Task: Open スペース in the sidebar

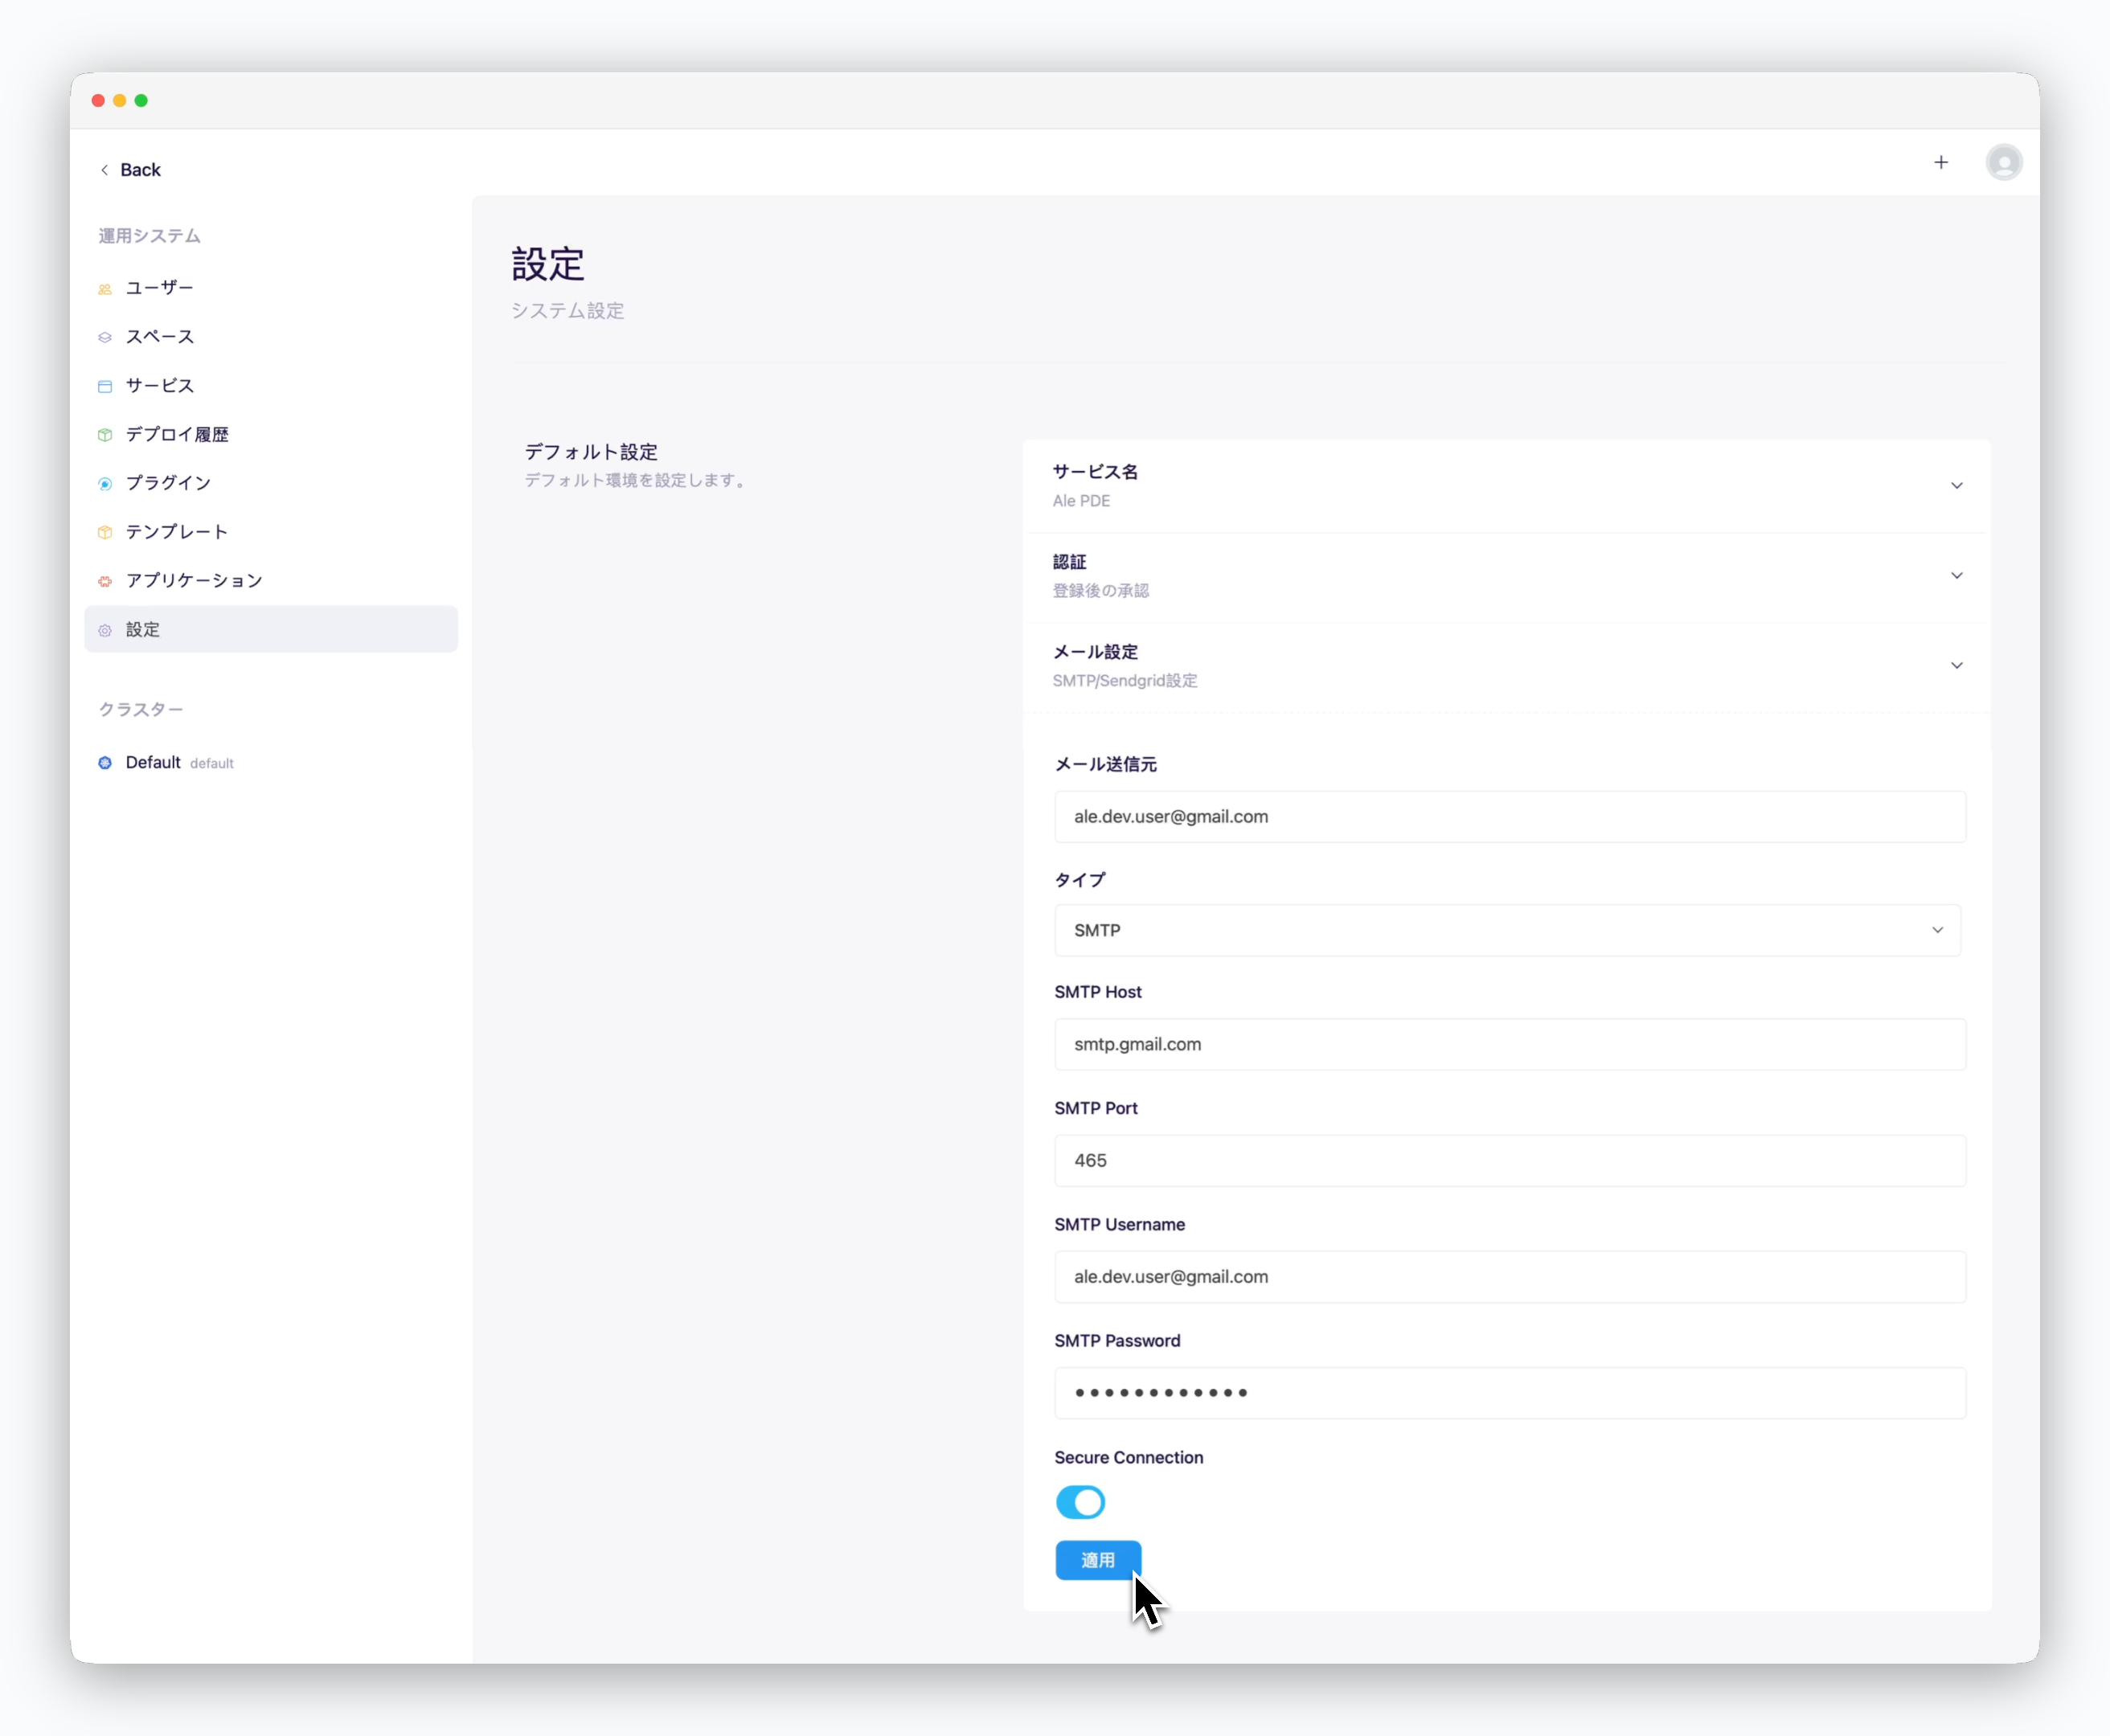Action: [270, 337]
